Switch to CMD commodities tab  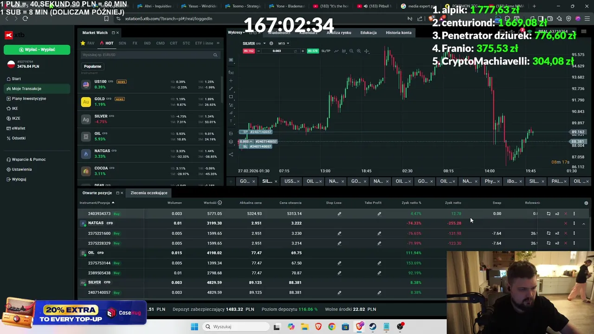coord(160,43)
